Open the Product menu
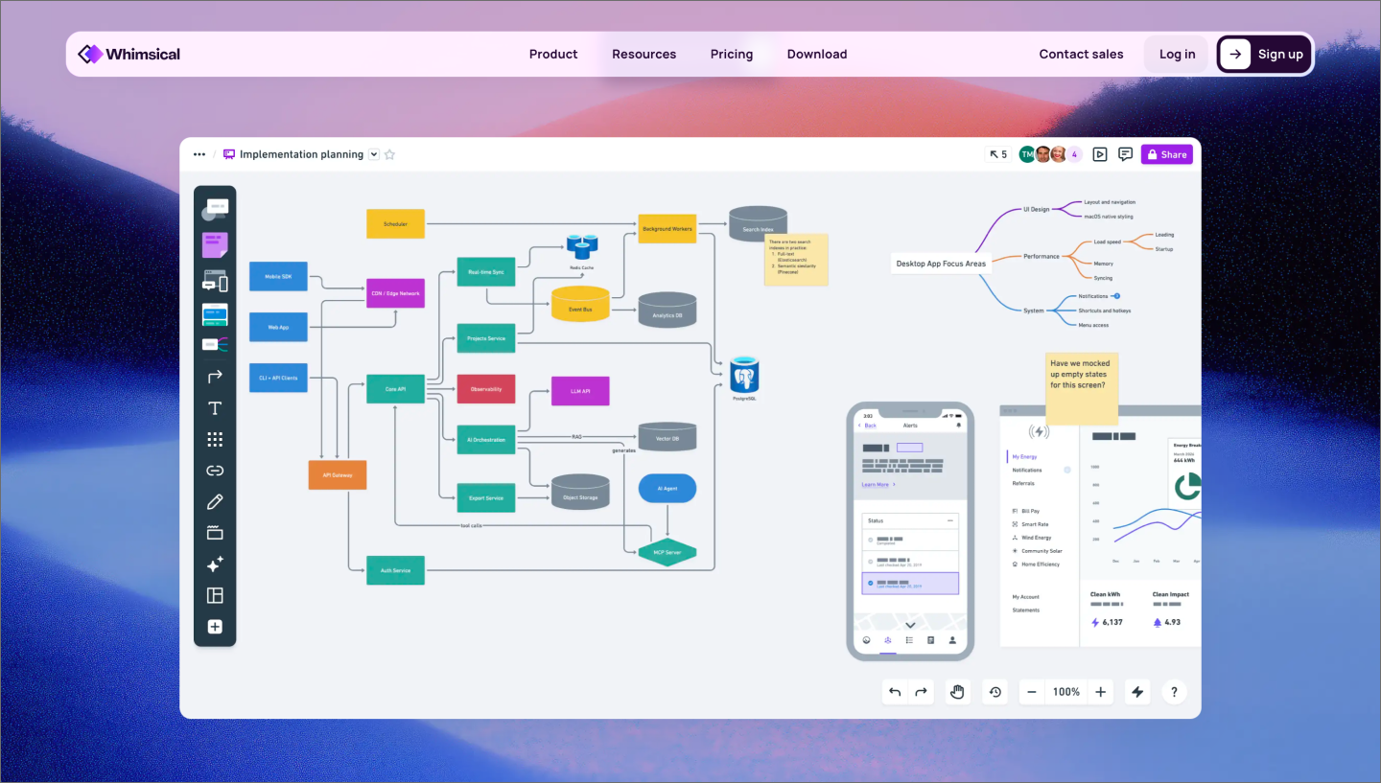This screenshot has width=1381, height=783. click(x=553, y=54)
